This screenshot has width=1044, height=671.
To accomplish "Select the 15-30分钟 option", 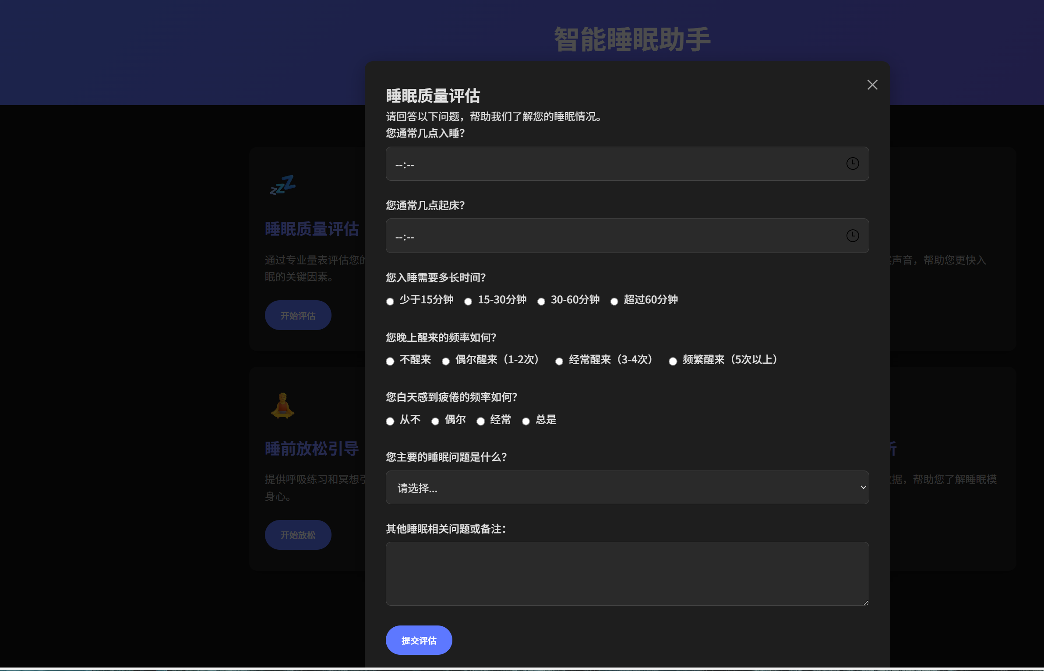I will click(x=468, y=301).
